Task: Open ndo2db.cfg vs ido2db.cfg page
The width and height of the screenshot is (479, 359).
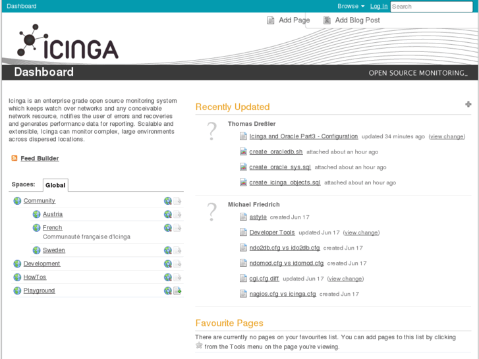Action: click(x=285, y=248)
